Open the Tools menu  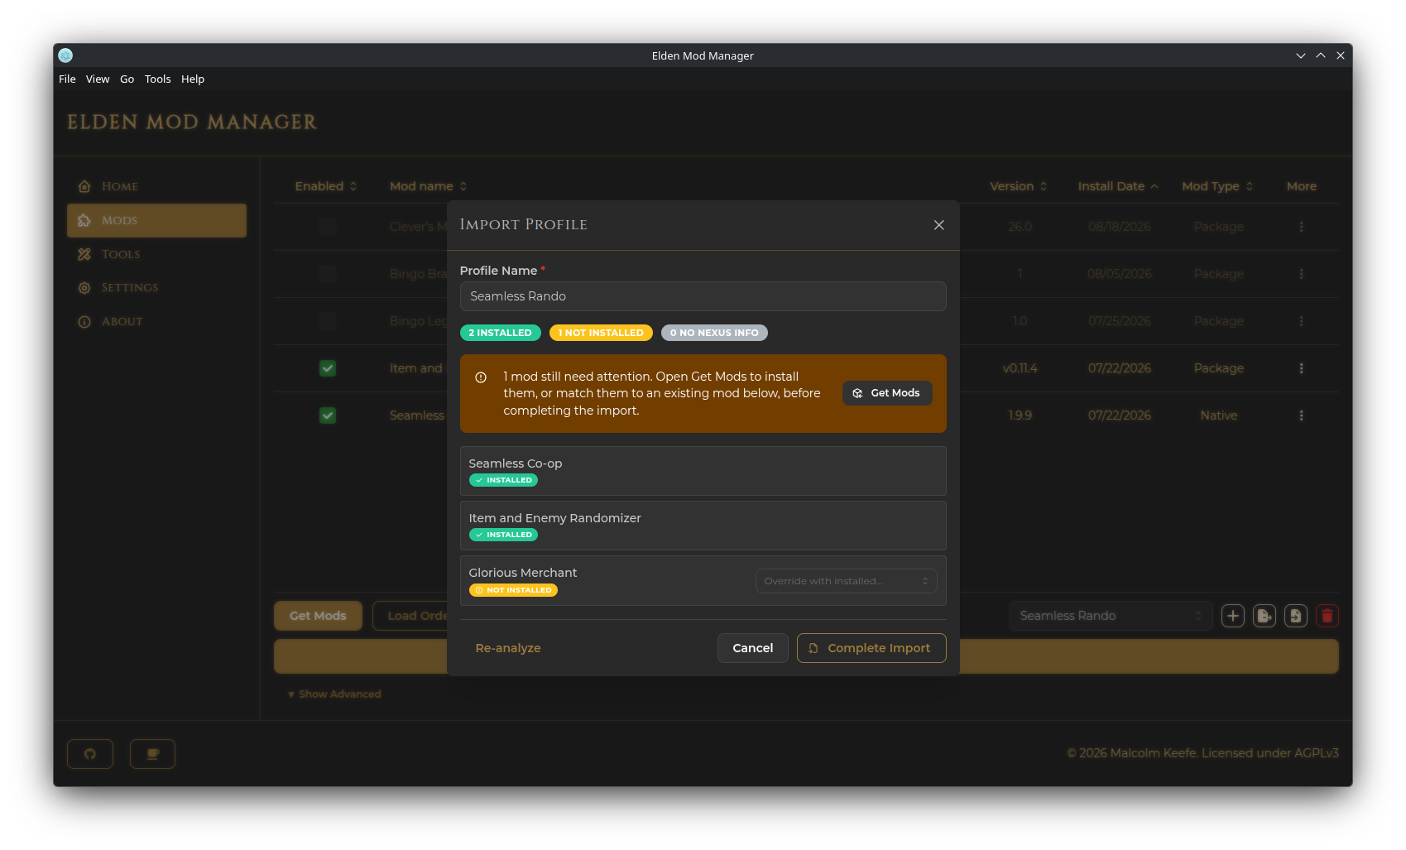click(x=157, y=79)
